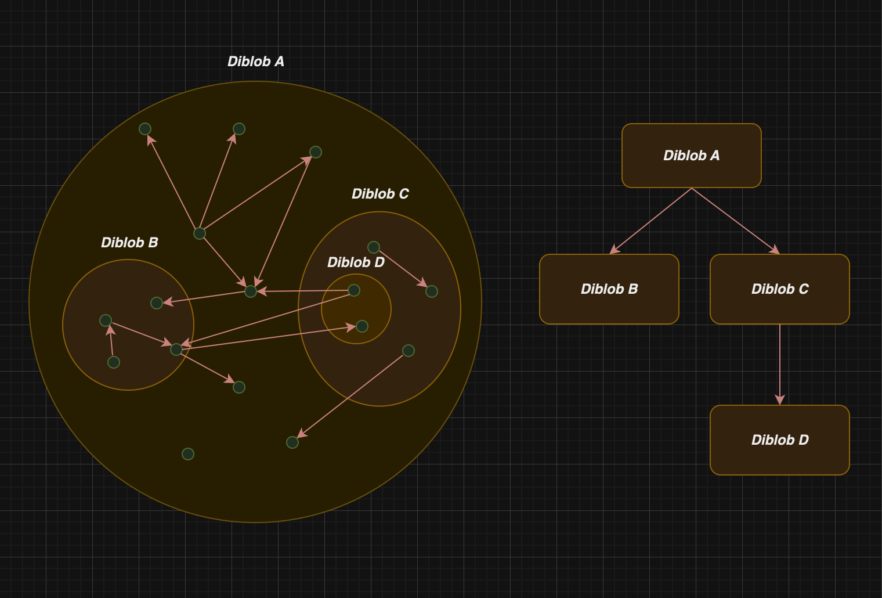Select the Diblob D box in the tree
This screenshot has width=882, height=598.
(x=779, y=440)
